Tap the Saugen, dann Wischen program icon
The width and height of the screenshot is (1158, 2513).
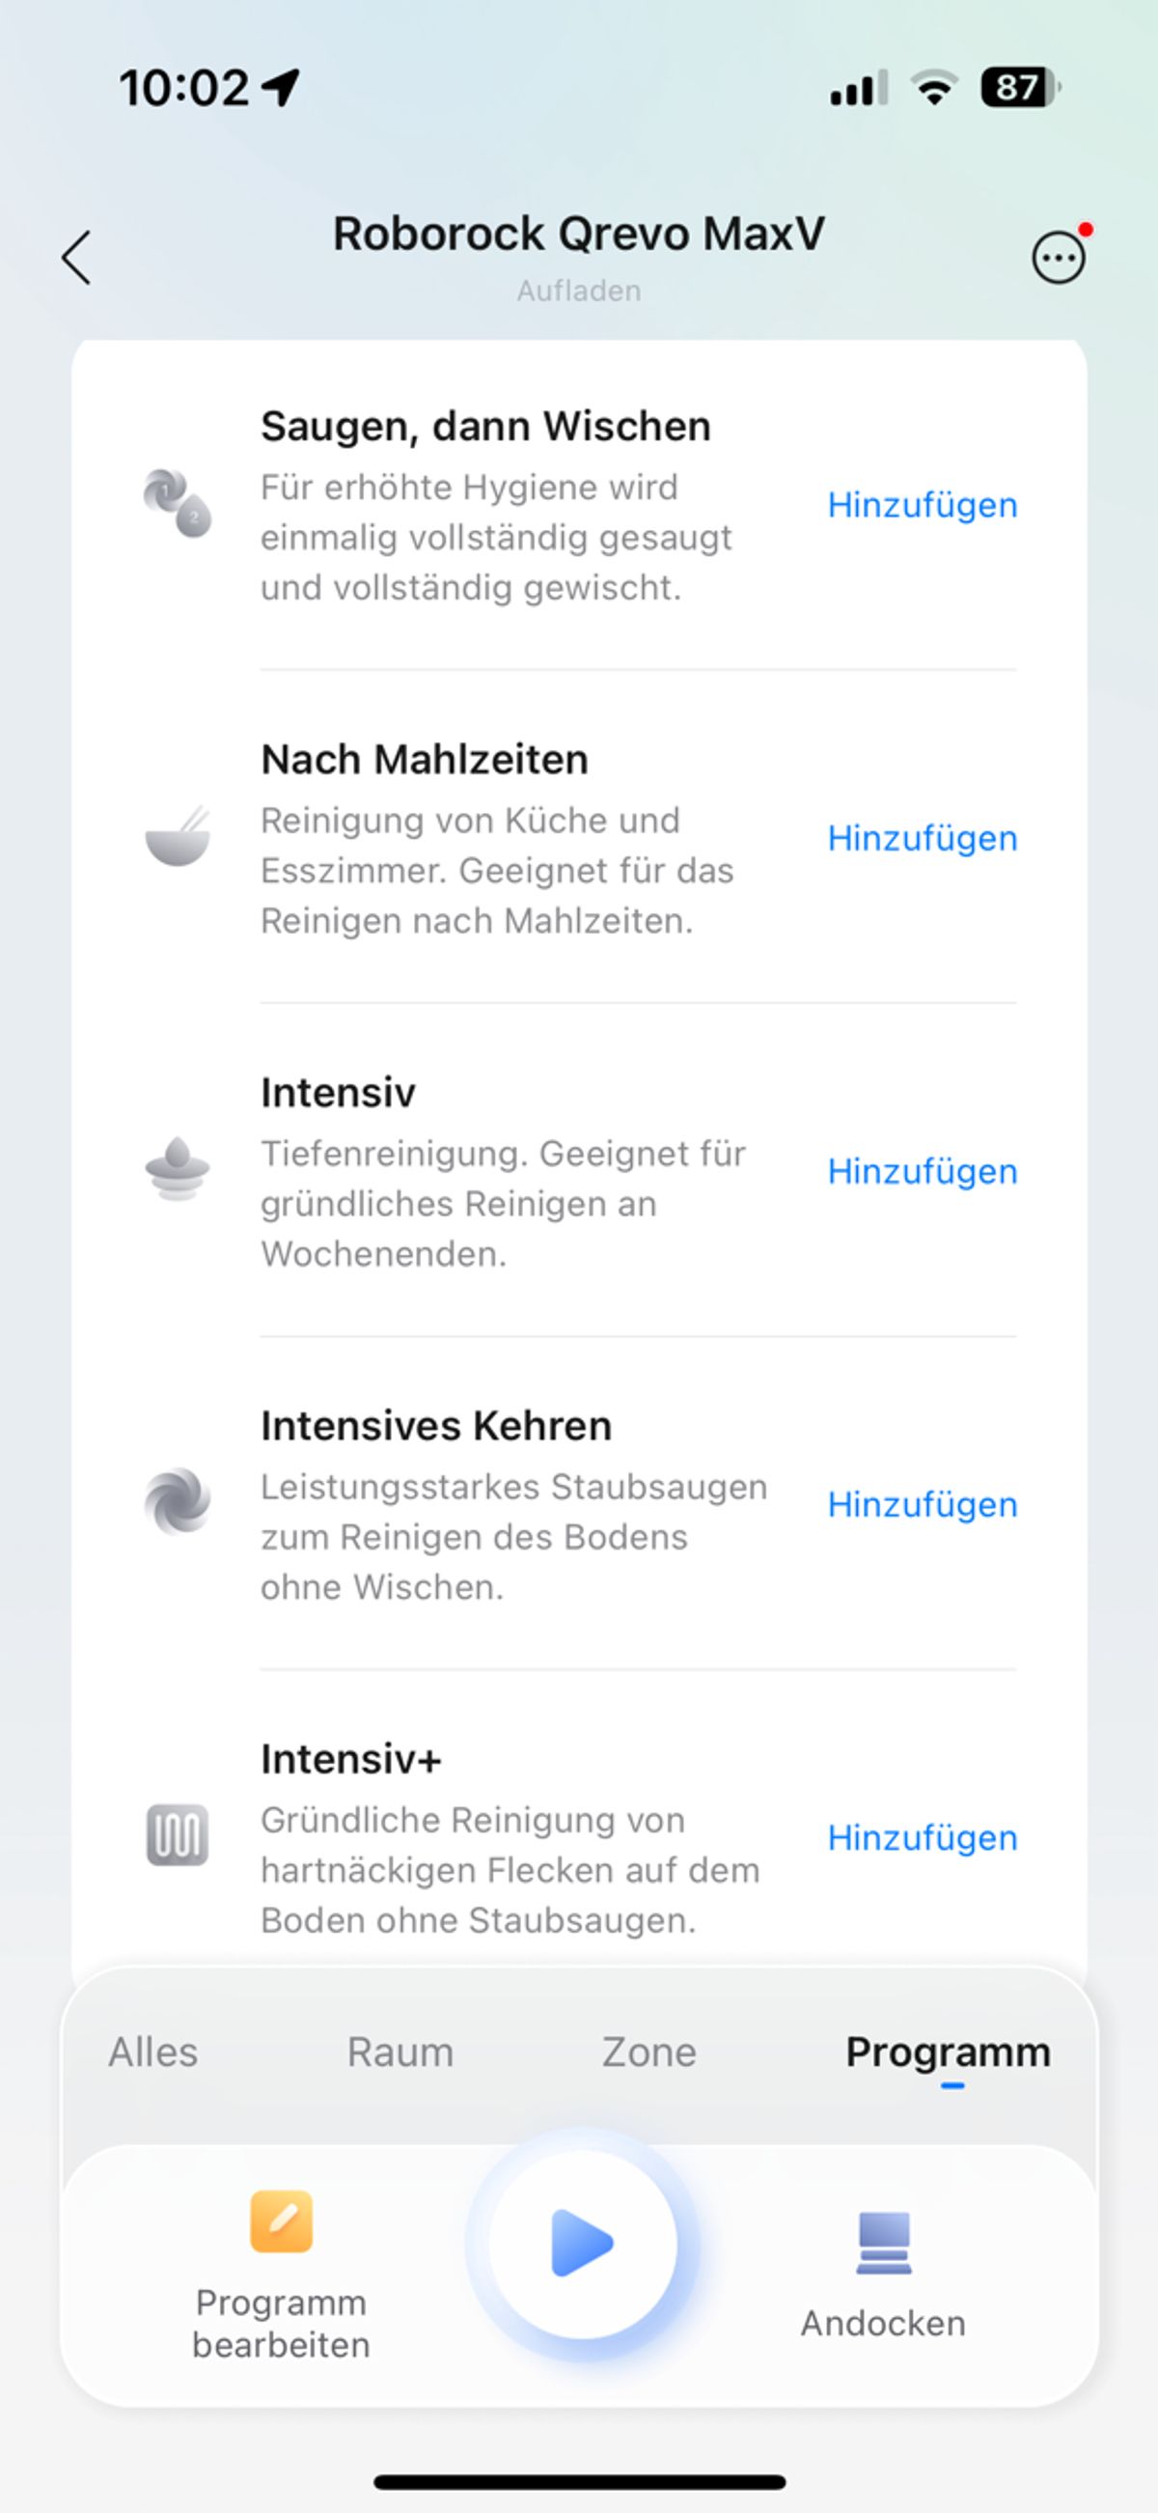(x=178, y=503)
